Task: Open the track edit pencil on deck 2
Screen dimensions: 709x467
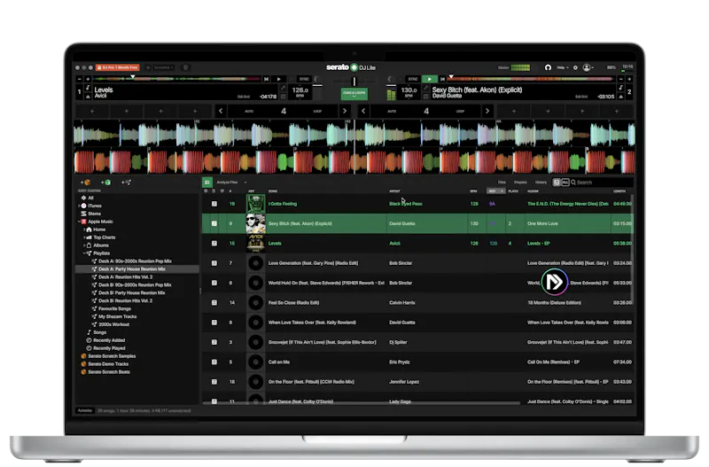Action: 425,88
